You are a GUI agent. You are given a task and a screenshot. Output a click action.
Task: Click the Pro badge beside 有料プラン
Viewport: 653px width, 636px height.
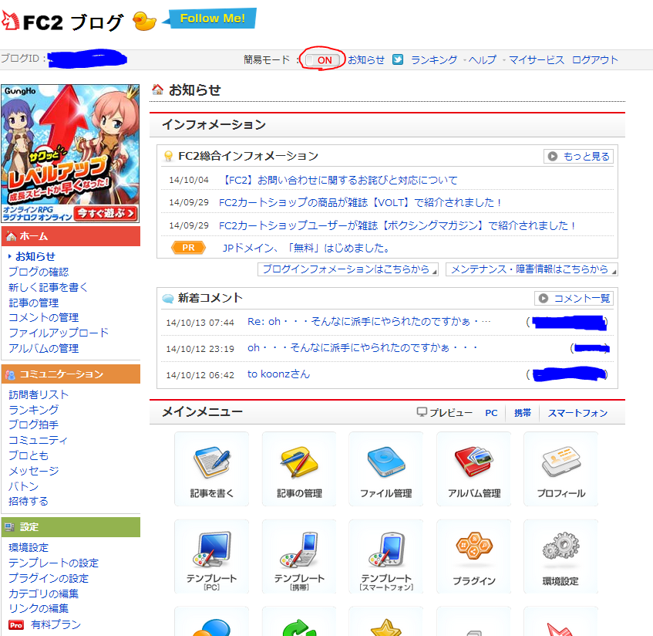(x=16, y=624)
